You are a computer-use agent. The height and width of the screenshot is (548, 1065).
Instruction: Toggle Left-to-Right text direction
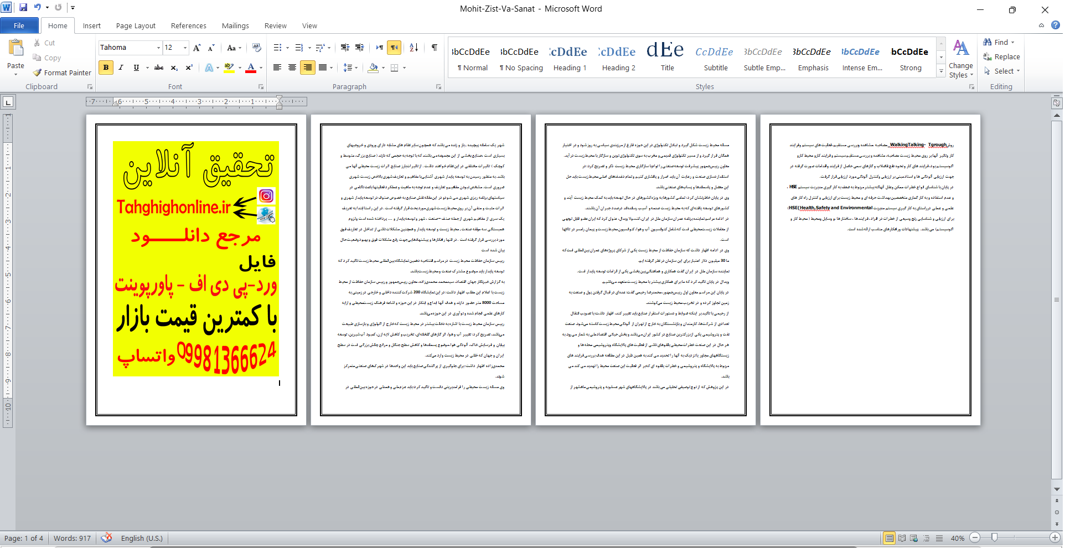[x=380, y=48]
